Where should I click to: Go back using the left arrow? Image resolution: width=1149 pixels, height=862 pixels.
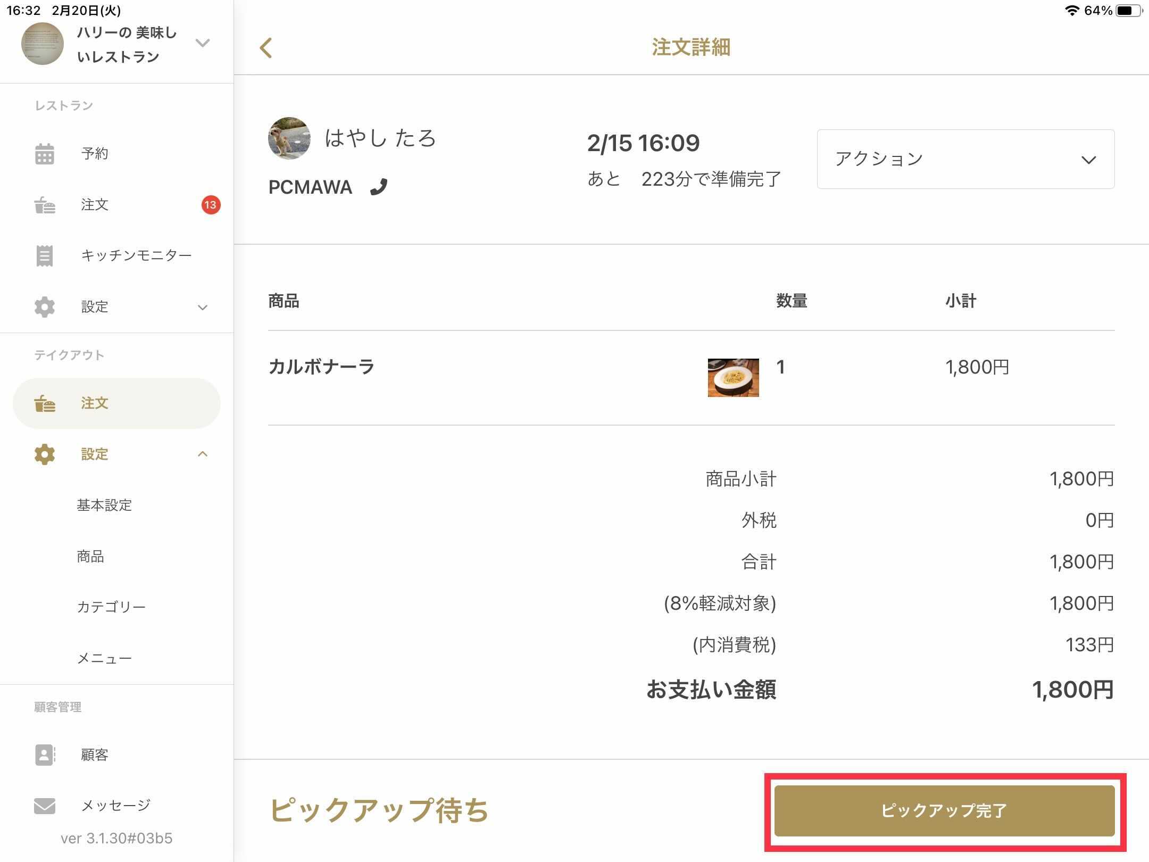coord(266,48)
